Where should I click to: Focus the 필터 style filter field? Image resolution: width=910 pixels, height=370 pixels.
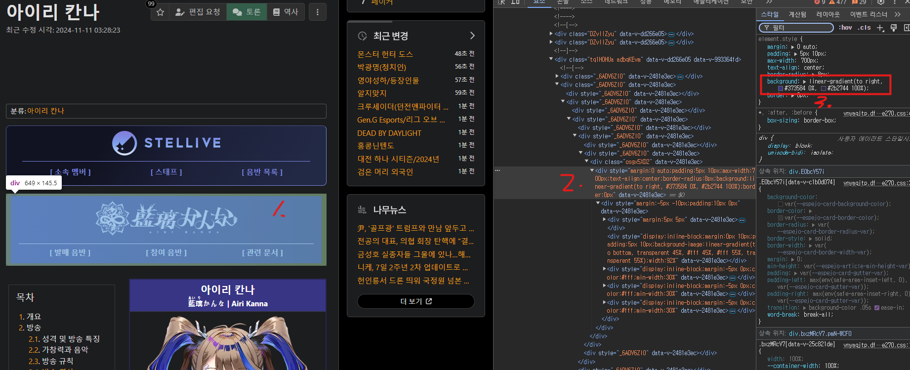tap(796, 28)
